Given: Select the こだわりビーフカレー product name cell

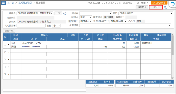Looking at the screenshot, I should [44, 43].
